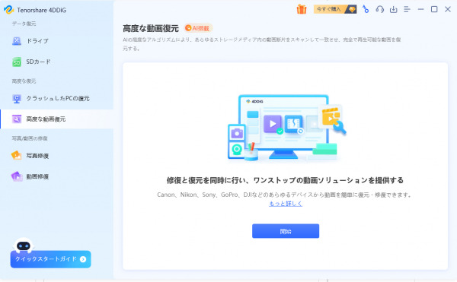Click the 高度な復元 section label

(24, 81)
